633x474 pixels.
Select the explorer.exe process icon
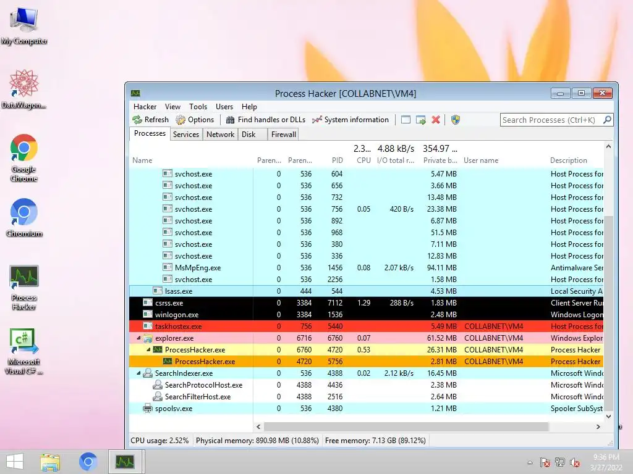pyautogui.click(x=148, y=338)
